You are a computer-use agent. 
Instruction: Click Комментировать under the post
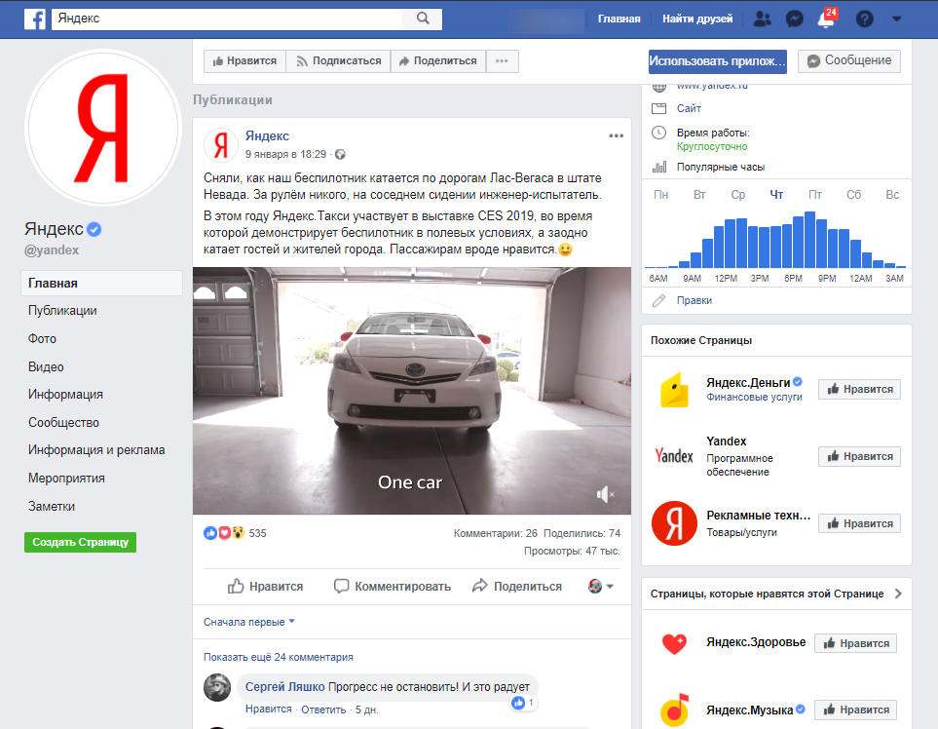[x=392, y=587]
